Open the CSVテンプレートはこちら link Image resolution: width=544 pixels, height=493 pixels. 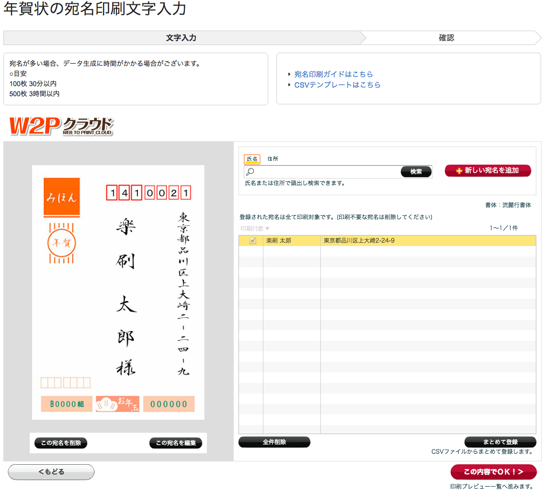pyautogui.click(x=337, y=85)
